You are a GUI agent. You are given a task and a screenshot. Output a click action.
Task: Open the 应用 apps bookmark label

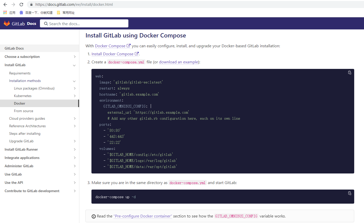[12, 13]
